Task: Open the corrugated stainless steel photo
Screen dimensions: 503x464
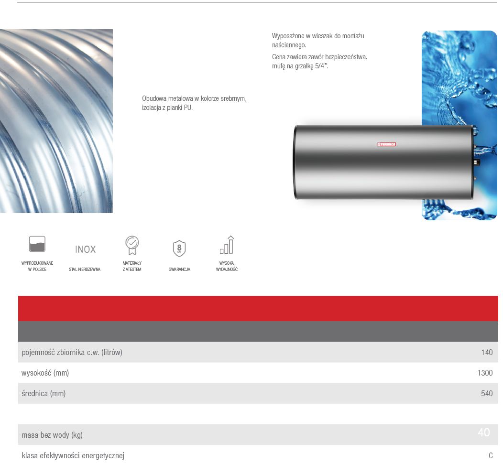Action: pyautogui.click(x=56, y=121)
